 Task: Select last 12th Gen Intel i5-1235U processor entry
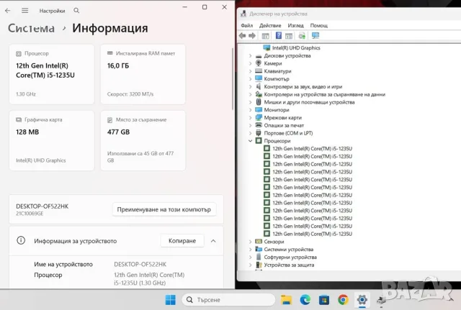click(312, 234)
